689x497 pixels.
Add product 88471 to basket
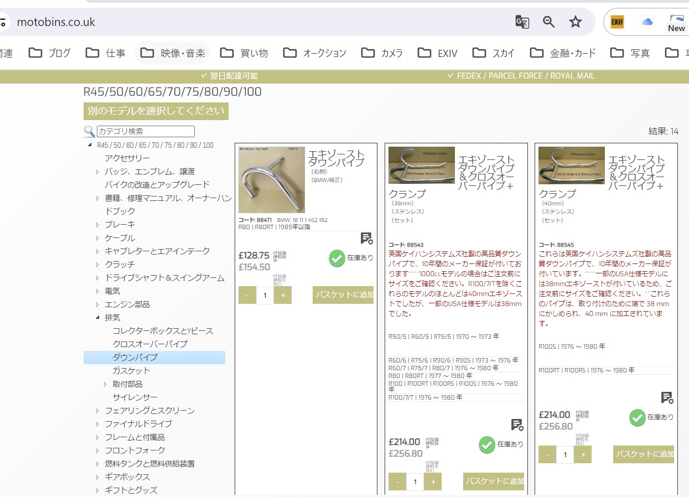coord(343,295)
